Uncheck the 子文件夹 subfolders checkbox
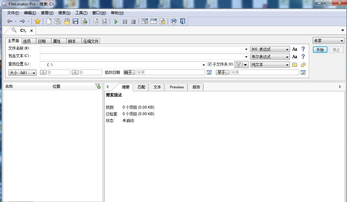The height and width of the screenshot is (202, 347). 210,64
